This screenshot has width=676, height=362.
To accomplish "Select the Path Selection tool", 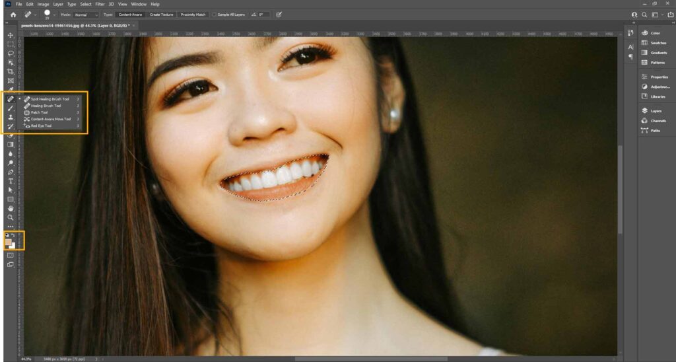I will (11, 190).
